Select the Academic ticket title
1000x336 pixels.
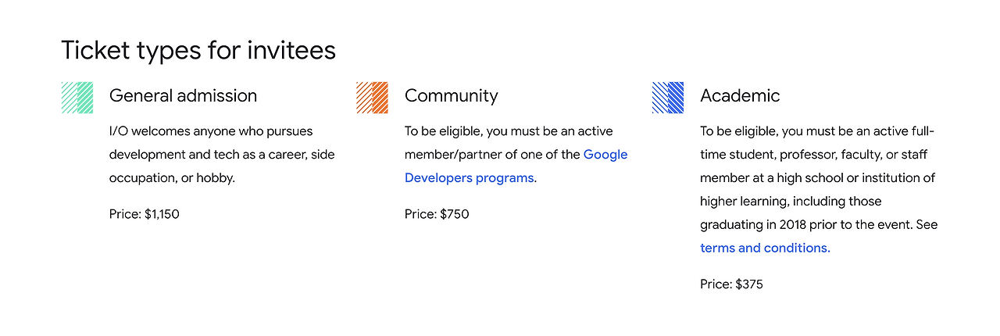pyautogui.click(x=740, y=95)
